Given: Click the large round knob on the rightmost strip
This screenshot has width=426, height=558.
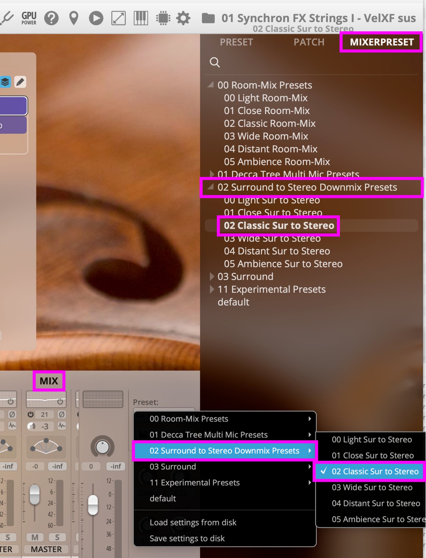Looking at the screenshot, I should (102, 447).
